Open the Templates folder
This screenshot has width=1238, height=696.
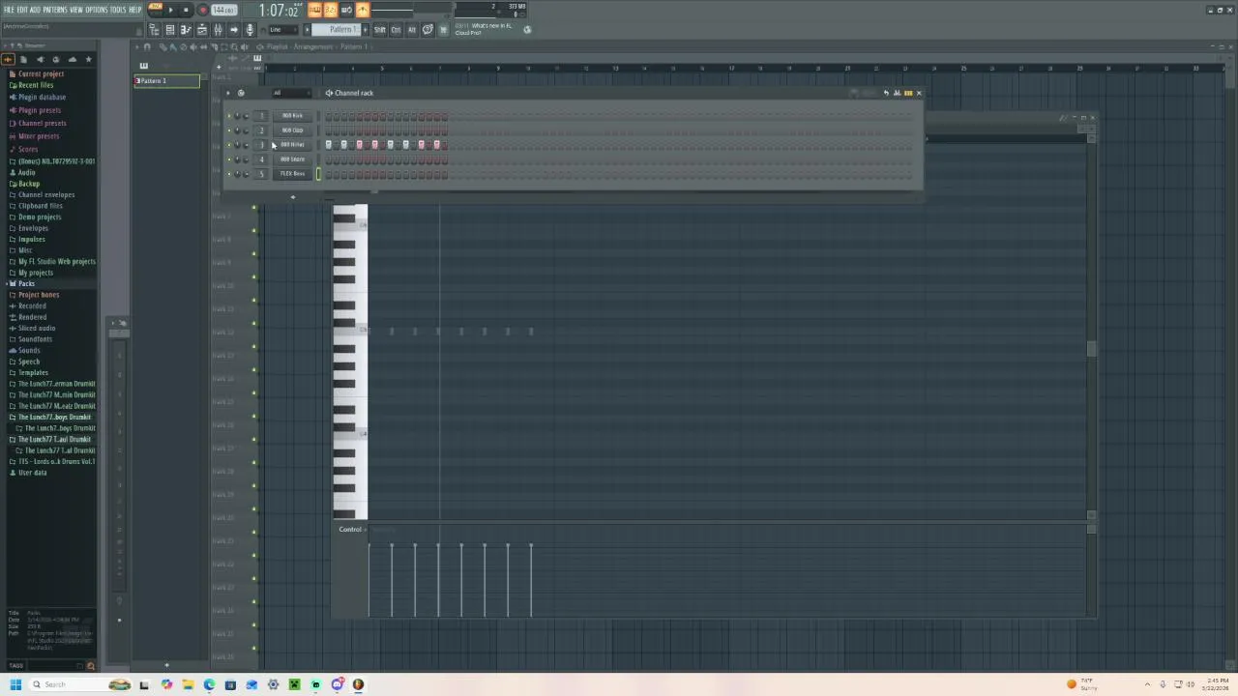tap(33, 372)
